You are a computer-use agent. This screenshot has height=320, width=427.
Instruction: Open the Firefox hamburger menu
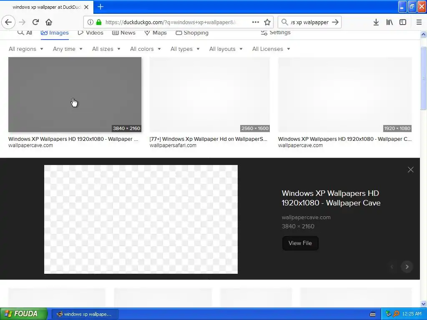click(419, 22)
